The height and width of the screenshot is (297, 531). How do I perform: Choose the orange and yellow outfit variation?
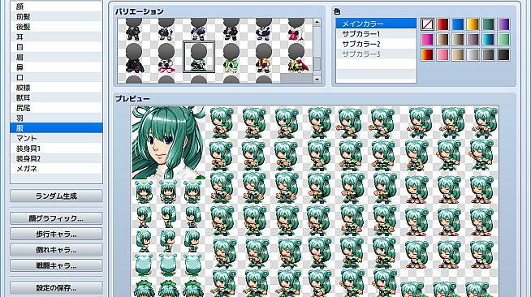[x=264, y=57]
